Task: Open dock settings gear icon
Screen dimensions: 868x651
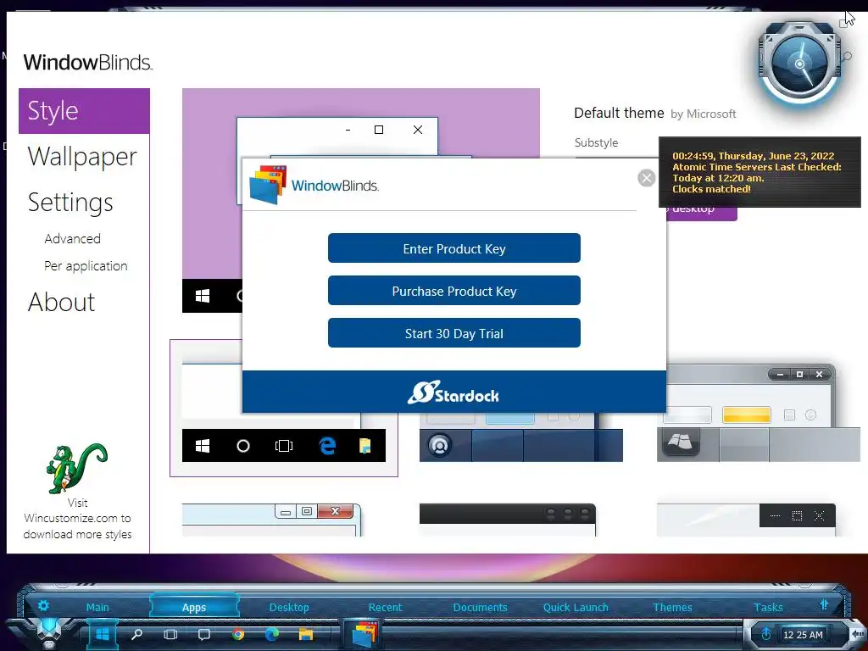Action: 43,605
